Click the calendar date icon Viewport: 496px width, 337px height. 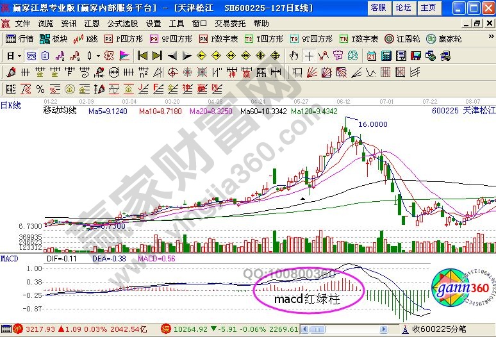(x=372, y=56)
